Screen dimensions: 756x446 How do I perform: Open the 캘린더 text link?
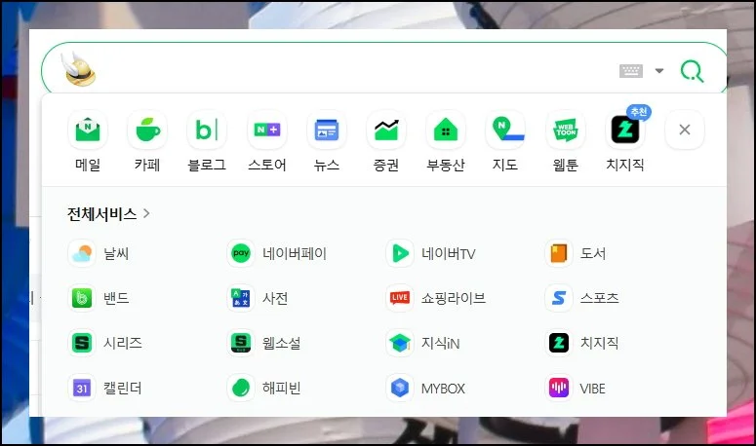tap(123, 388)
